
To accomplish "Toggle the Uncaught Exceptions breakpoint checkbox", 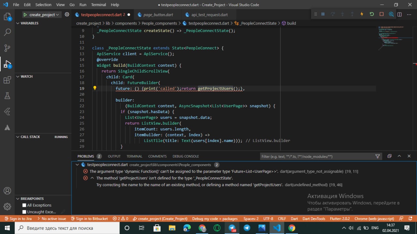I will tap(24, 212).
